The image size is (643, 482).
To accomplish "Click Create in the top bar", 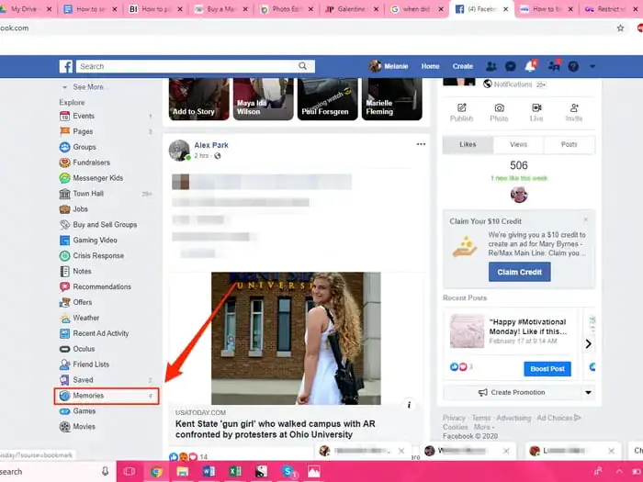I will (463, 66).
